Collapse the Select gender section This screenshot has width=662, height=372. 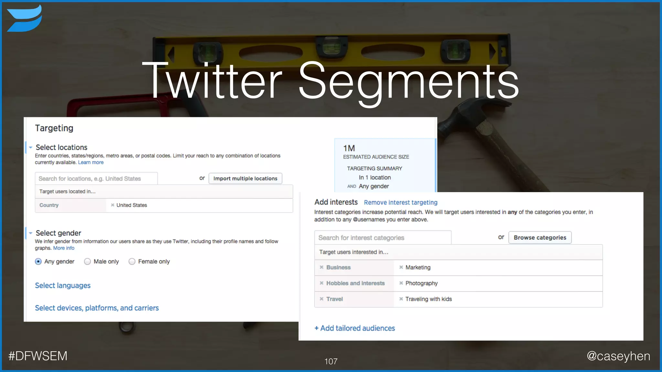point(30,233)
